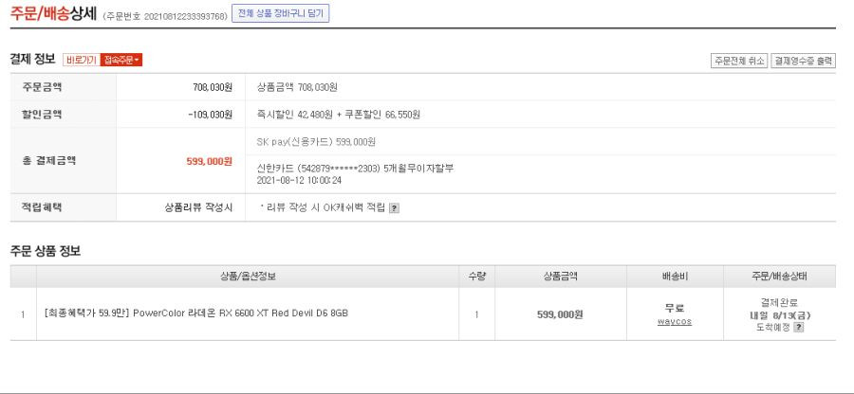Screen dimensions: 854x394
Task: Open the red 접속주문 dropdown
Action: click(121, 61)
